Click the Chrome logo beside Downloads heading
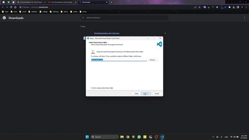Viewport: 249px width, 140px height. point(4,18)
